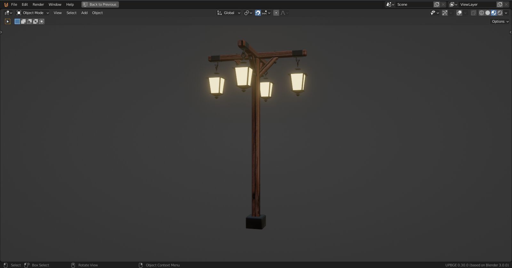This screenshot has height=268, width=512.
Task: Toggle X-Ray mode
Action: click(473, 13)
